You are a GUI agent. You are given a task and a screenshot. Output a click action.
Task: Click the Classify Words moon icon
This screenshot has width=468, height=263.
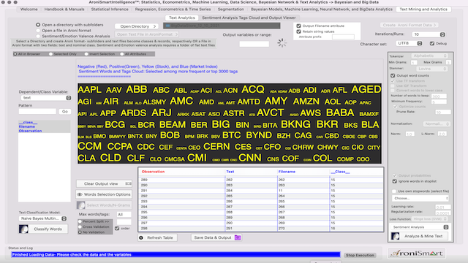pyautogui.click(x=23, y=229)
